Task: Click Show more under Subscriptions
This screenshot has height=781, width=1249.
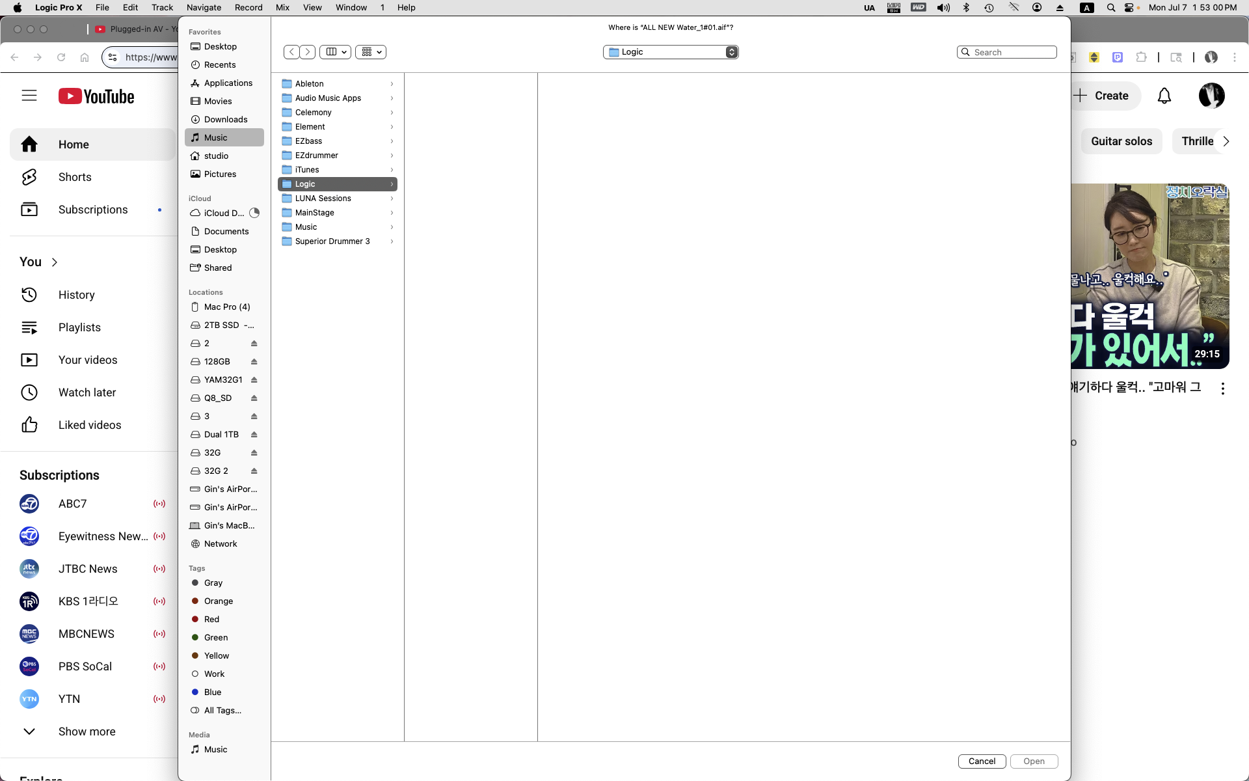Action: (x=87, y=732)
